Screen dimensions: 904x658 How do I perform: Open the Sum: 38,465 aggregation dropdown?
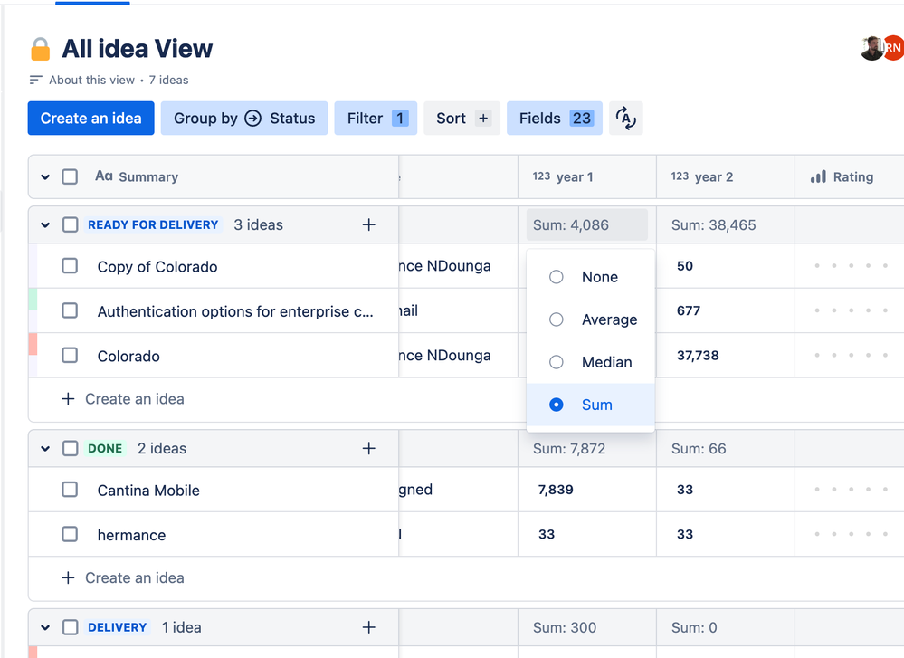coord(713,224)
